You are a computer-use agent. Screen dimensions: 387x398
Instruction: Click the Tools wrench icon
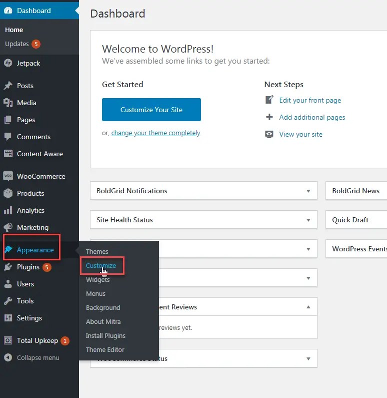(x=8, y=301)
